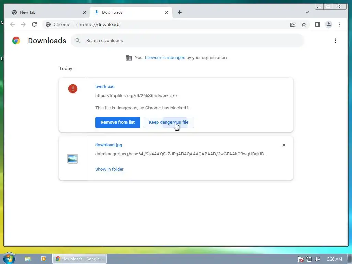352x264 pixels.
Task: Close the New Tab tab
Action: pos(85,12)
